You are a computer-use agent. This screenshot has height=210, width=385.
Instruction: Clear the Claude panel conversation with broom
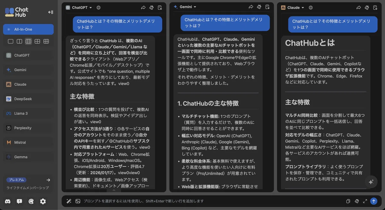[367, 7]
